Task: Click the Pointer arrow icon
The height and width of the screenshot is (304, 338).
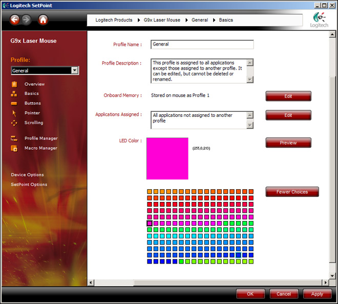Action: click(x=14, y=113)
